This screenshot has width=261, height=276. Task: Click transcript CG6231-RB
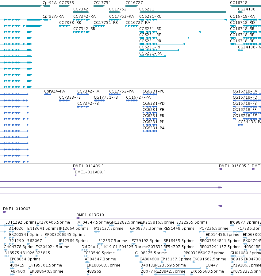point(150,41)
